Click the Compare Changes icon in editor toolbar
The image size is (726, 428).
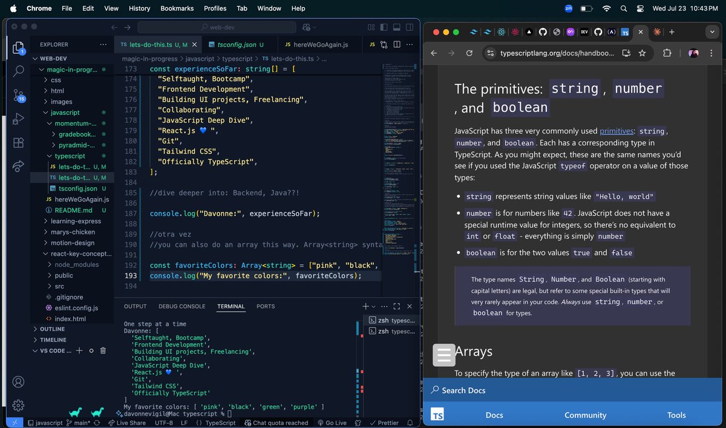(384, 45)
